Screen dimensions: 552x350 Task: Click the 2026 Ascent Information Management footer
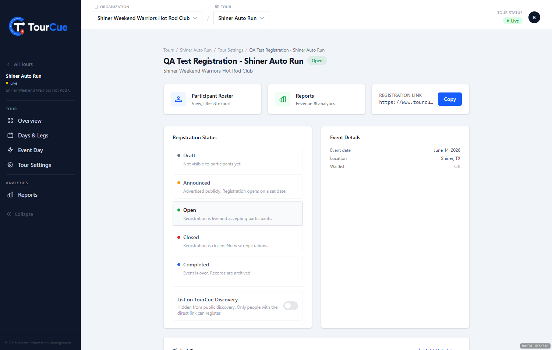pos(38,343)
